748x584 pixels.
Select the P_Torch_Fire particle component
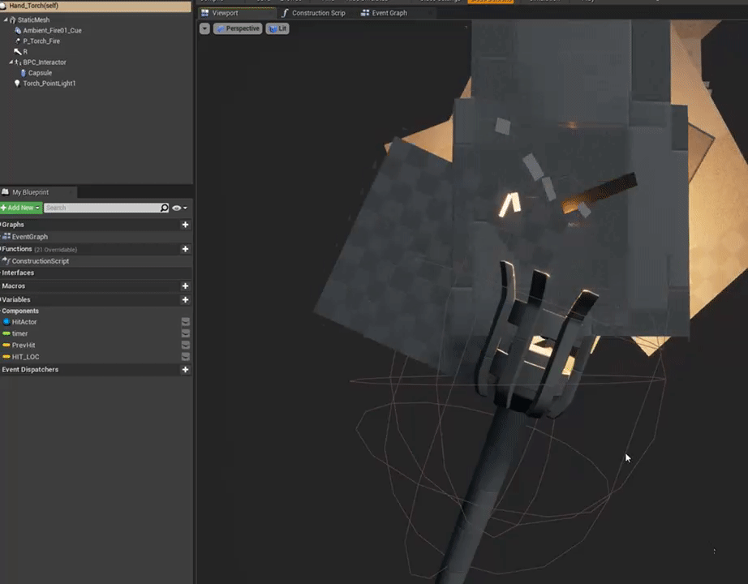click(x=41, y=41)
